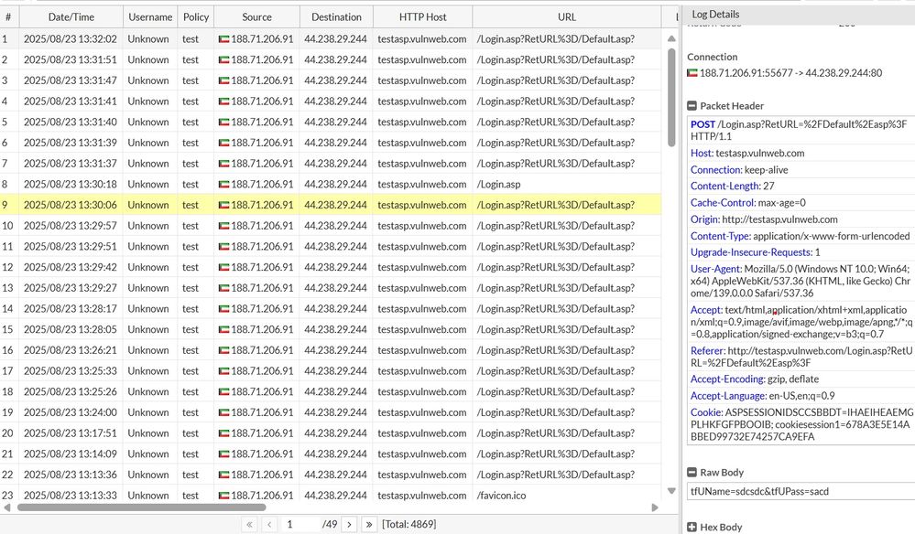Sort by the Username column header
This screenshot has width=915, height=534.
[x=150, y=16]
